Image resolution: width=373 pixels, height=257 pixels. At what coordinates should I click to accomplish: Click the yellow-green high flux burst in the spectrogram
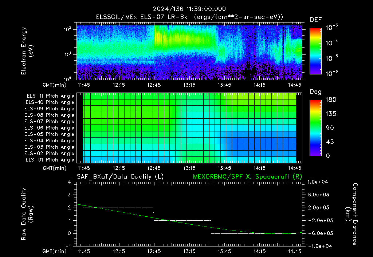coord(185,37)
